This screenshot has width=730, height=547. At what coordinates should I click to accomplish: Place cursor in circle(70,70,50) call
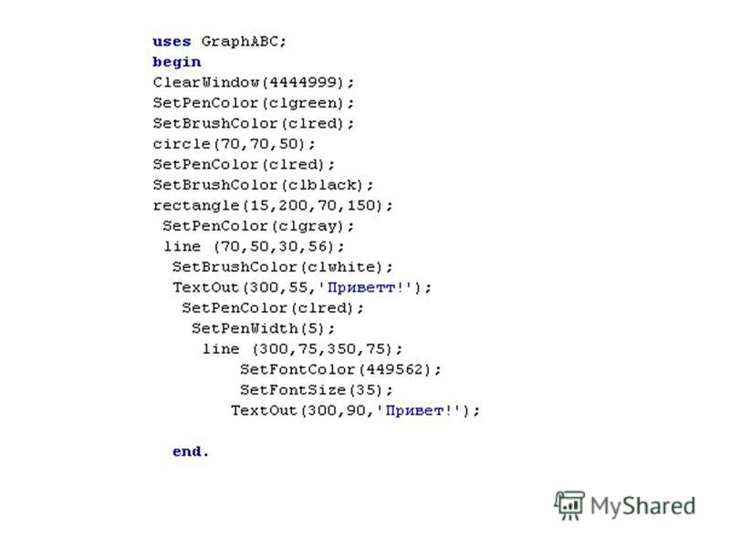(x=234, y=144)
